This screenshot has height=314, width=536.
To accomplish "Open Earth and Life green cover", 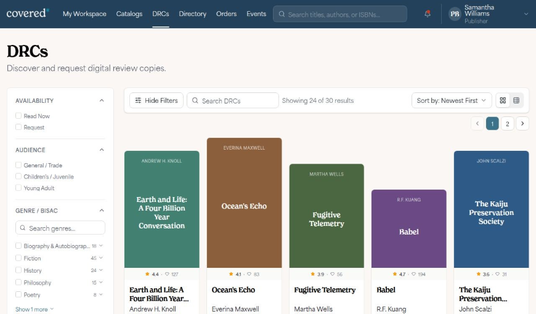I will [x=161, y=209].
